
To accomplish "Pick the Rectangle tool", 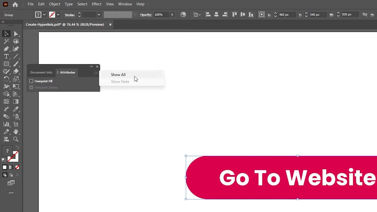I will [x=6, y=64].
